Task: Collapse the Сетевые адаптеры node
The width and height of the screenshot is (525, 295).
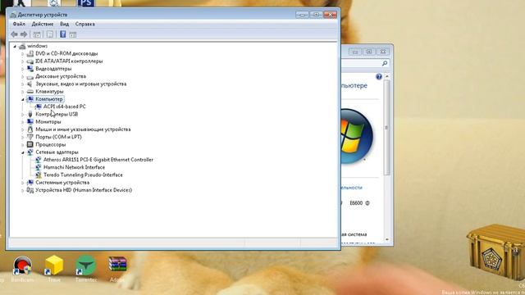Action: point(23,152)
